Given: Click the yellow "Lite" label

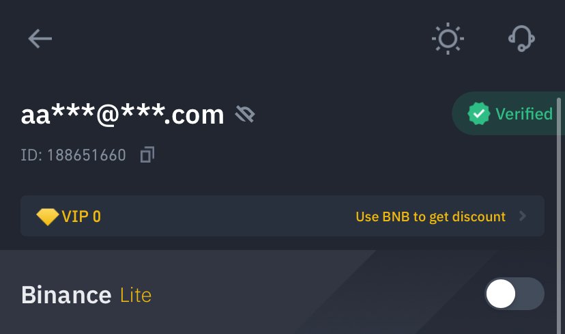Looking at the screenshot, I should 136,295.
